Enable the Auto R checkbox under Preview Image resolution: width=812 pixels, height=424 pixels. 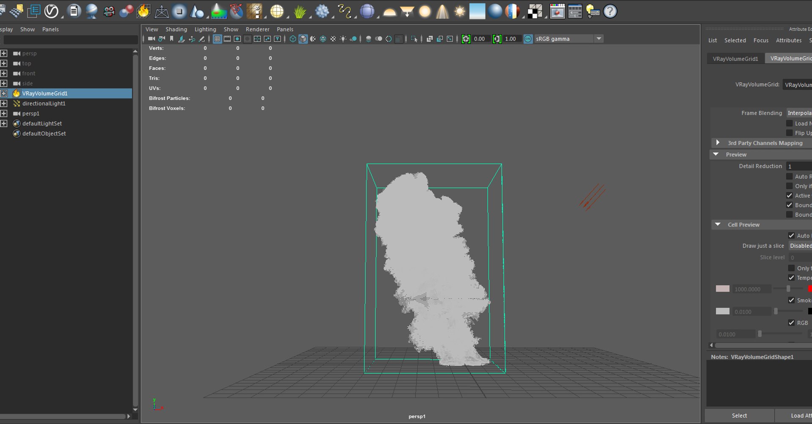789,176
